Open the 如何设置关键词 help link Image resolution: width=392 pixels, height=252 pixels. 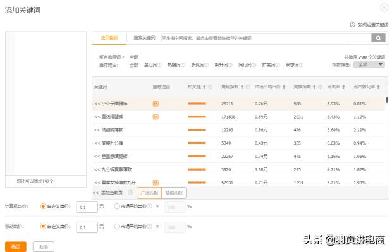pos(373,25)
